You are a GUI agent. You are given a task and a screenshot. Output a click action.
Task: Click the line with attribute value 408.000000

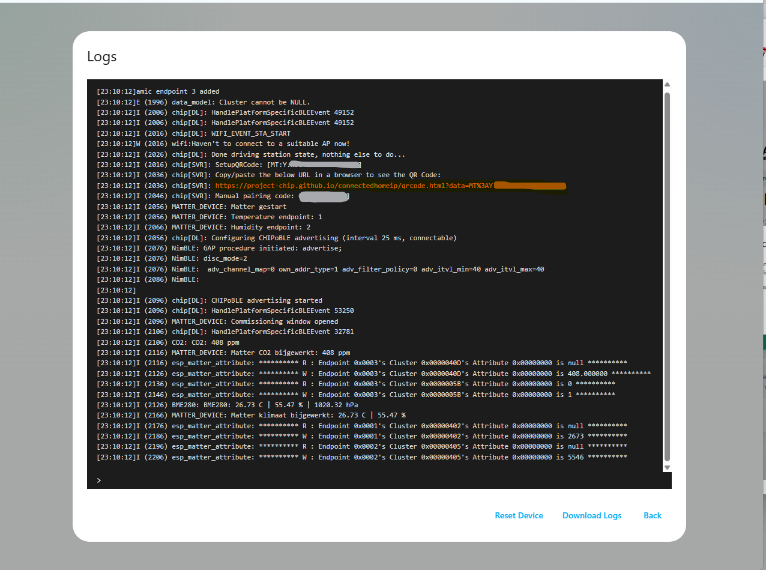point(373,374)
